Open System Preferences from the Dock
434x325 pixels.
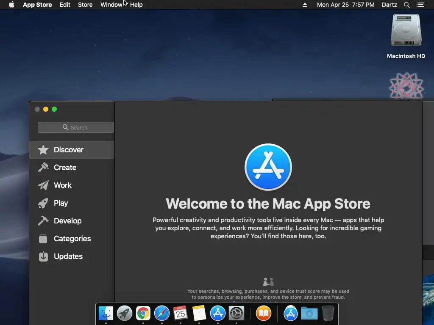click(x=236, y=314)
